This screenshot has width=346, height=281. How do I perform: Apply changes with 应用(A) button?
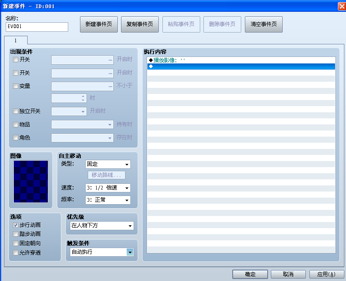pyautogui.click(x=327, y=274)
